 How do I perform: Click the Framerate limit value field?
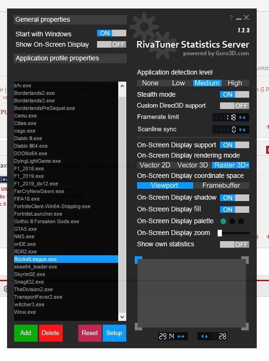[x=225, y=118]
